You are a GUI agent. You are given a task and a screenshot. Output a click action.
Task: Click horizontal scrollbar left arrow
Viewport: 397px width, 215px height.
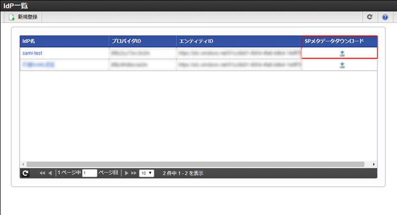pyautogui.click(x=23, y=164)
